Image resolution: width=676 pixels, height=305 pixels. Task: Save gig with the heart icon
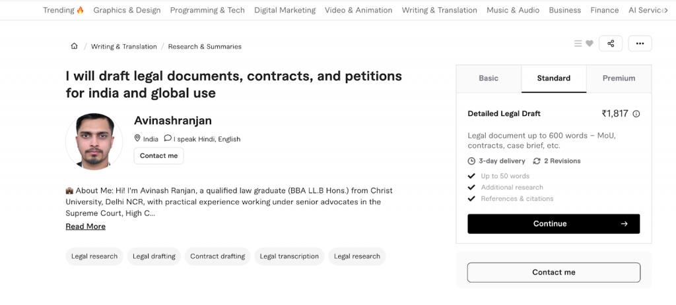coord(590,43)
